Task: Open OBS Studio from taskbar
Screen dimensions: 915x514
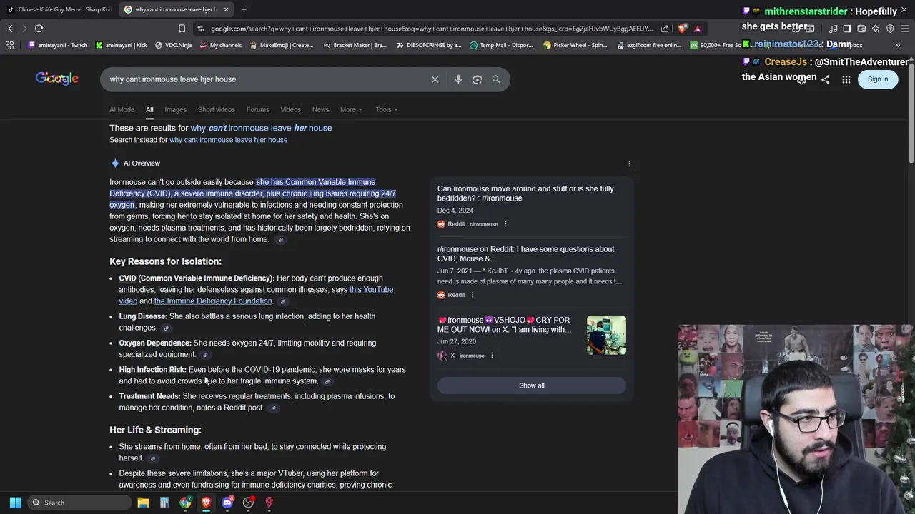Action: pos(248,503)
